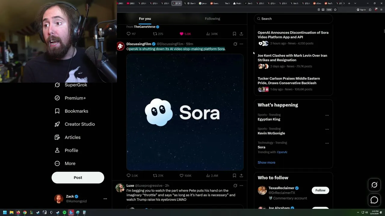Open Chrome from the taskbar
This screenshot has height=216, width=385.
click(x=25, y=213)
